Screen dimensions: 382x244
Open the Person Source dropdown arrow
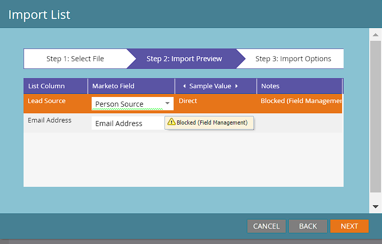click(x=167, y=104)
